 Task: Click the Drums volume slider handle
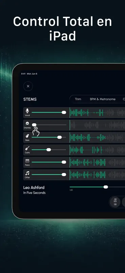(x=34, y=125)
